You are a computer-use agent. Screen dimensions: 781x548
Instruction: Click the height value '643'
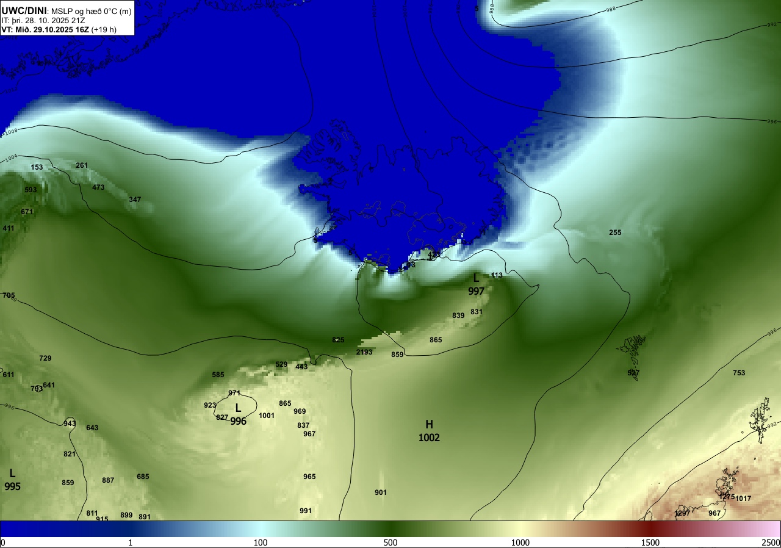click(92, 428)
